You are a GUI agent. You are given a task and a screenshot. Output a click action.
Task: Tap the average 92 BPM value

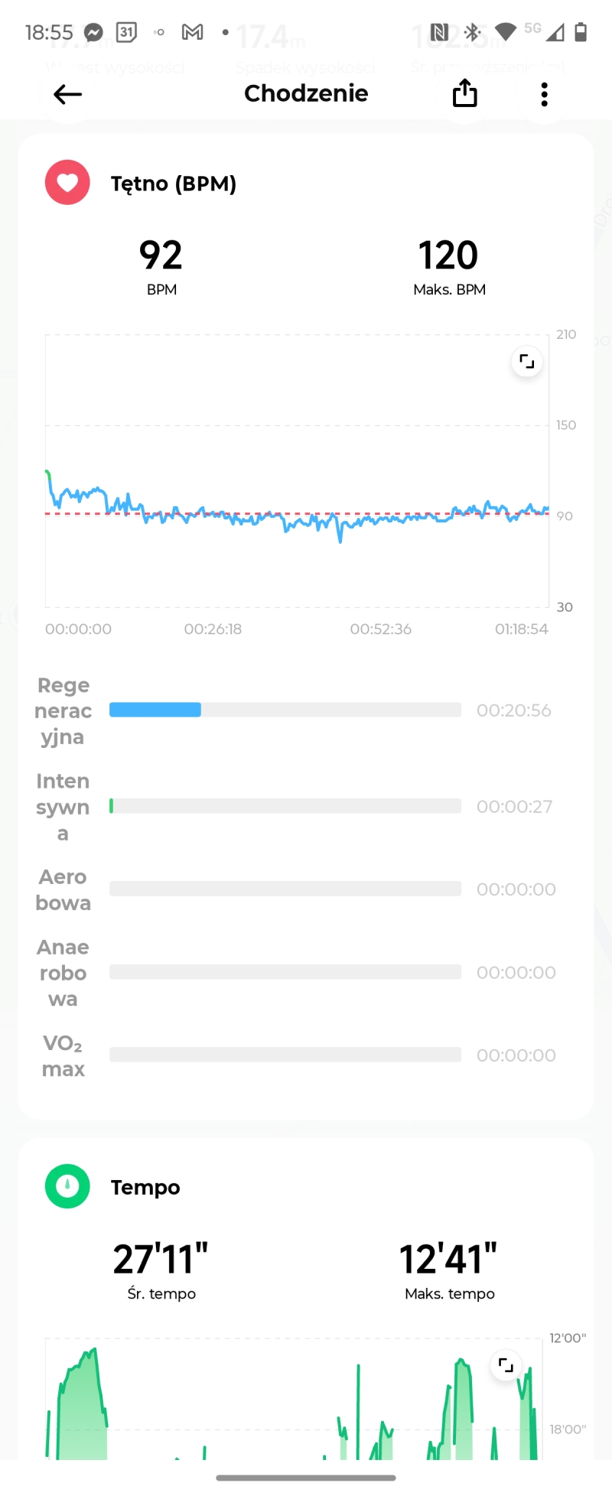pyautogui.click(x=161, y=255)
